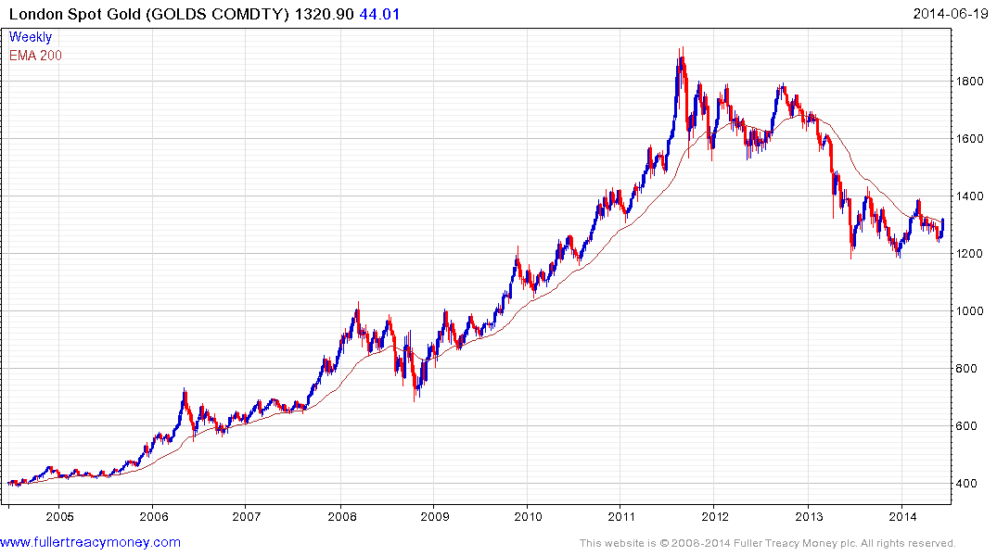Click the 1000 price axis label
Screen dimensions: 997x556
[970, 310]
